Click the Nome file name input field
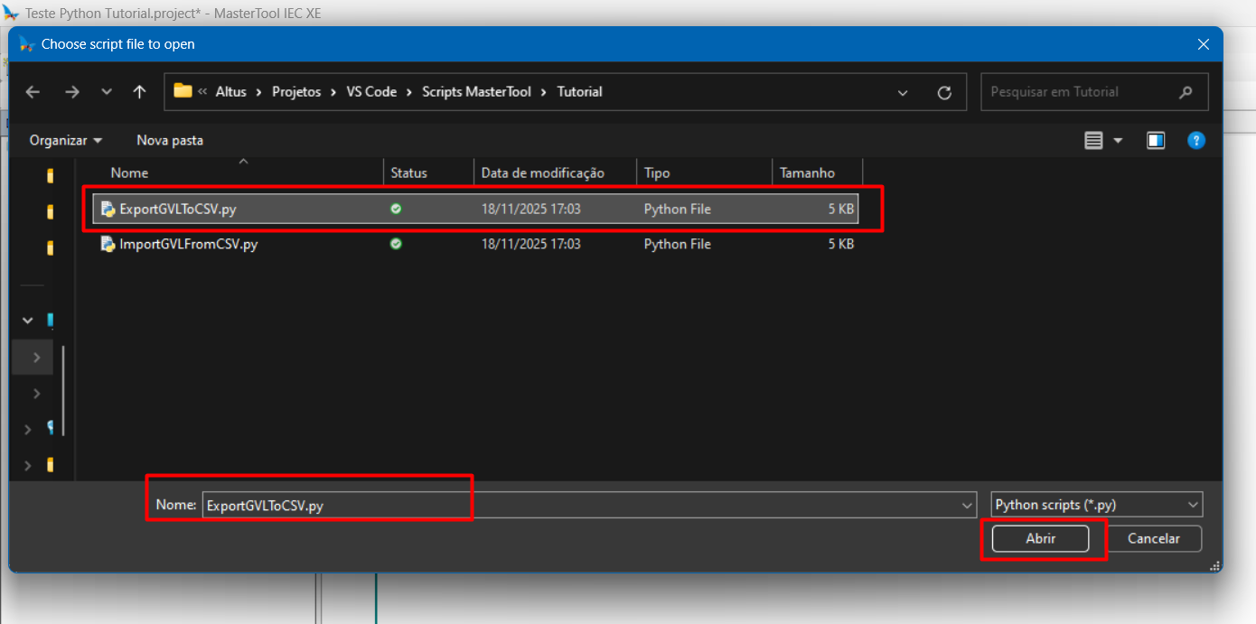The height and width of the screenshot is (624, 1256). (578, 505)
